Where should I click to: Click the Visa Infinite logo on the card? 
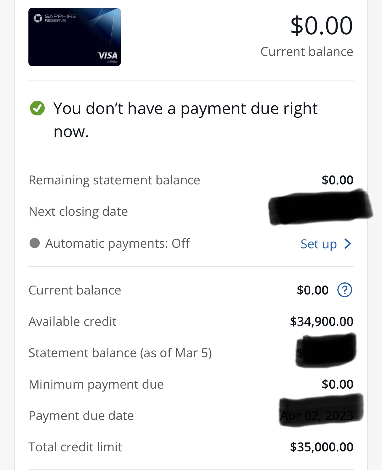pos(107,57)
